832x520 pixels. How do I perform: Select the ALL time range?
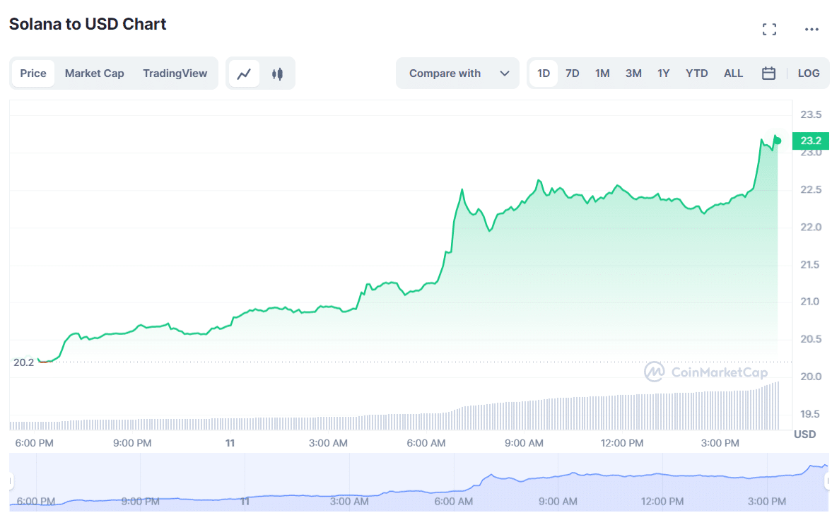733,73
